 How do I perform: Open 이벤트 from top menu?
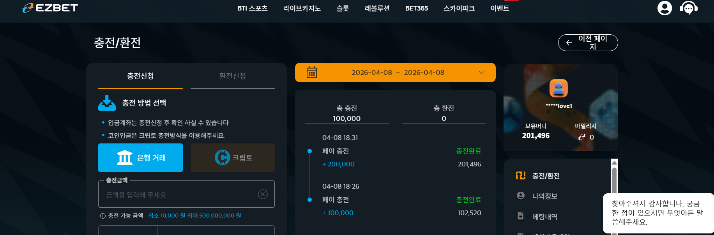click(x=500, y=8)
